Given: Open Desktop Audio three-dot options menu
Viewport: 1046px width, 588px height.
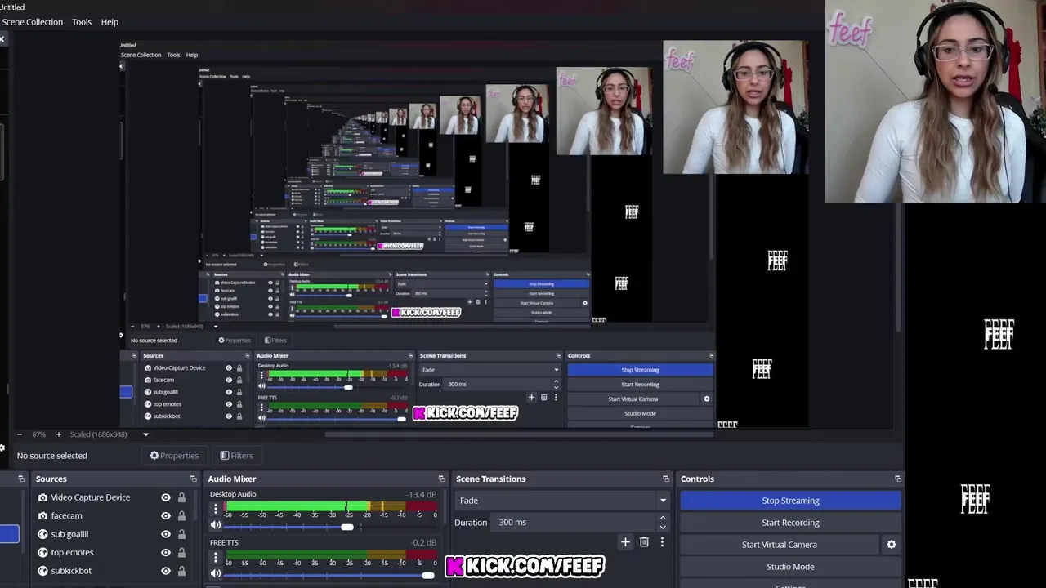Looking at the screenshot, I should pyautogui.click(x=216, y=510).
